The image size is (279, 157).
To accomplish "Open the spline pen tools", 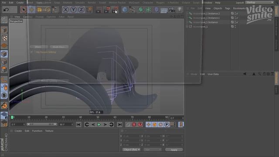I will [133, 10].
